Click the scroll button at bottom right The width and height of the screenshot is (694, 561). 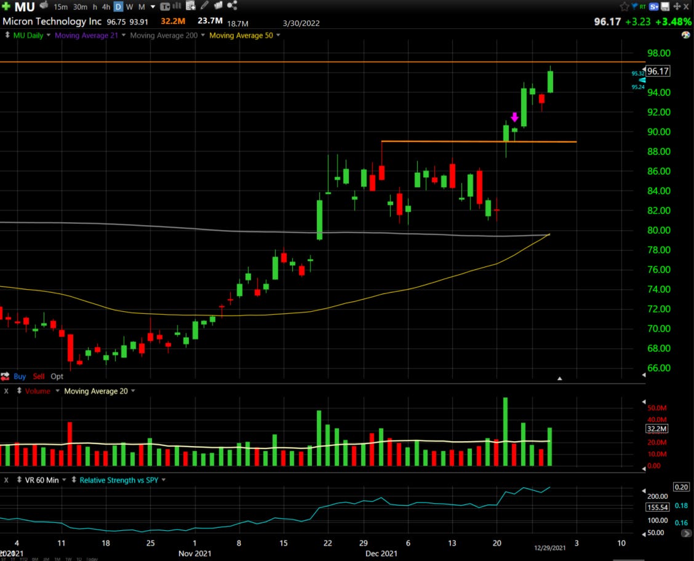point(686,533)
